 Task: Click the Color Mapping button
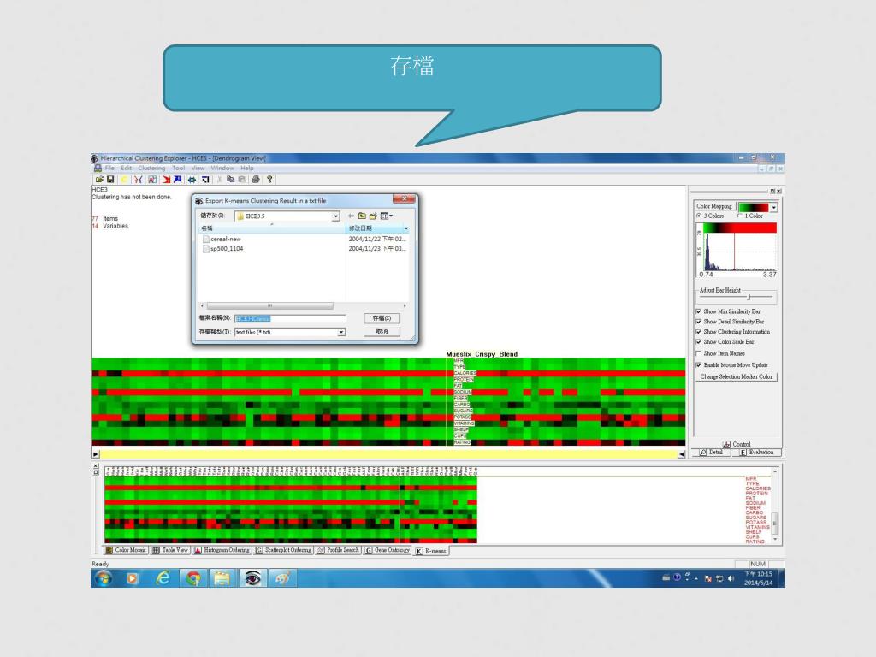pos(714,206)
